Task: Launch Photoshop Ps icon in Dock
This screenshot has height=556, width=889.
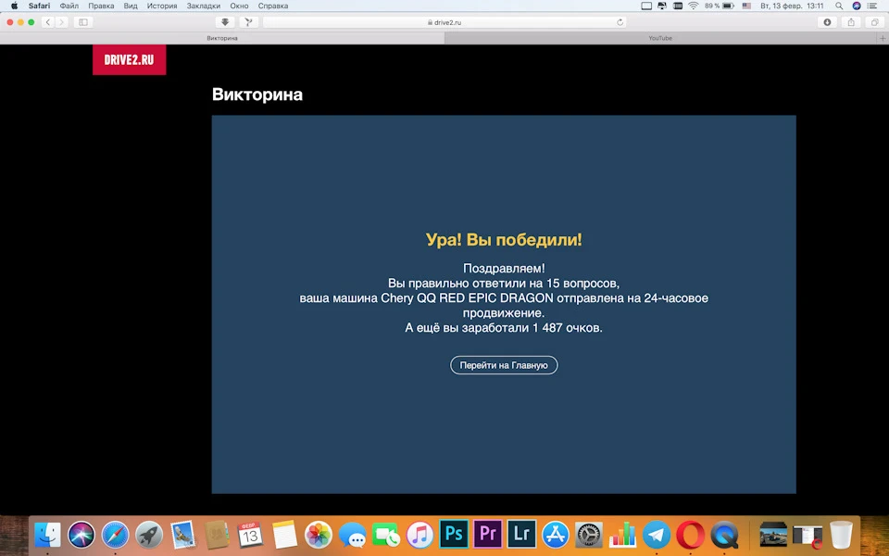Action: (454, 535)
